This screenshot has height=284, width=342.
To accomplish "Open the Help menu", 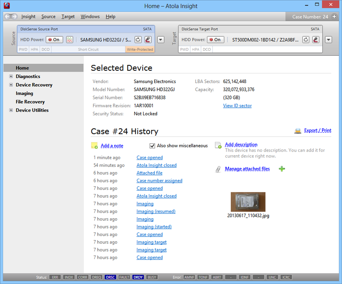I will 111,17.
